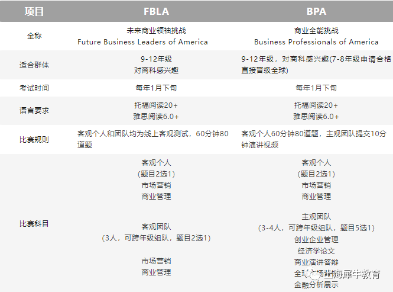This screenshot has width=393, height=292.
Task: Select the 比赛科目 row label
Action: (x=34, y=223)
